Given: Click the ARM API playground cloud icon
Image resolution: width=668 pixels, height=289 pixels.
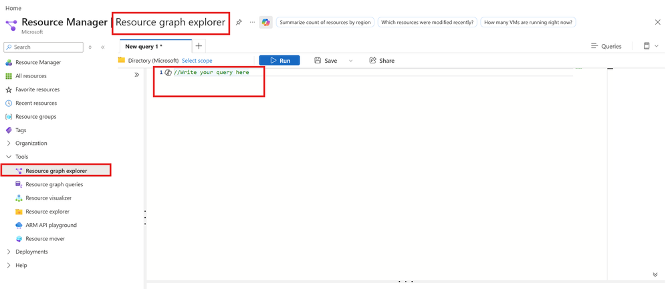Looking at the screenshot, I should [19, 225].
